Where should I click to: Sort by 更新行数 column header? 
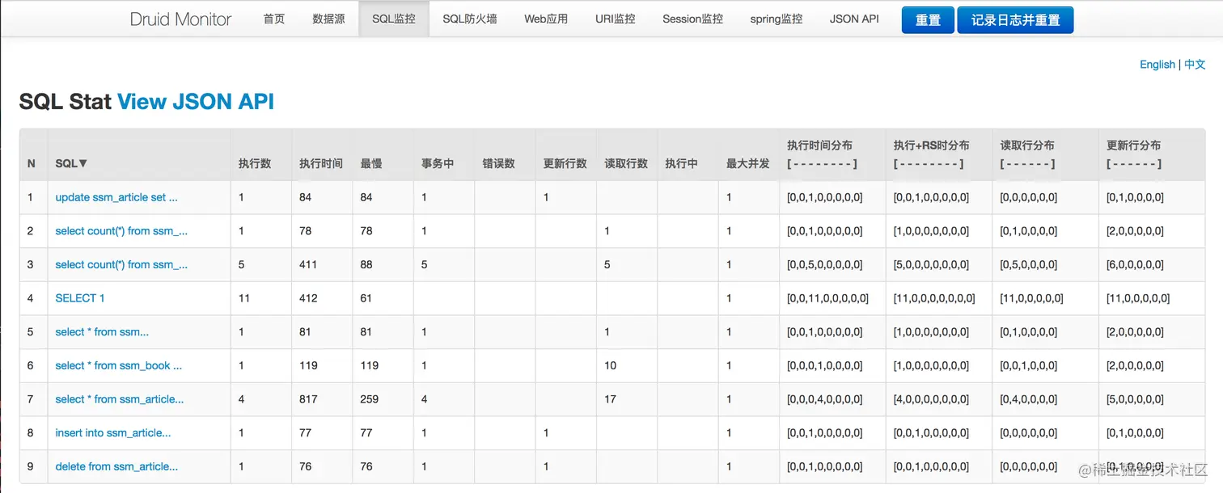click(x=565, y=163)
